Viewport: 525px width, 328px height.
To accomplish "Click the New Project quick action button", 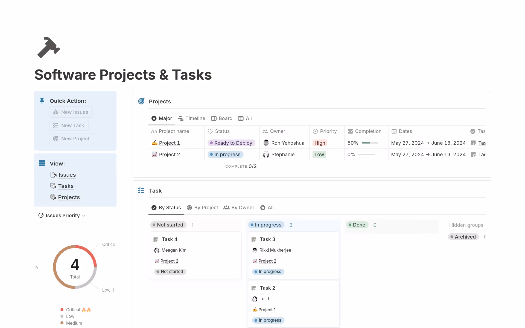I will 71,138.
